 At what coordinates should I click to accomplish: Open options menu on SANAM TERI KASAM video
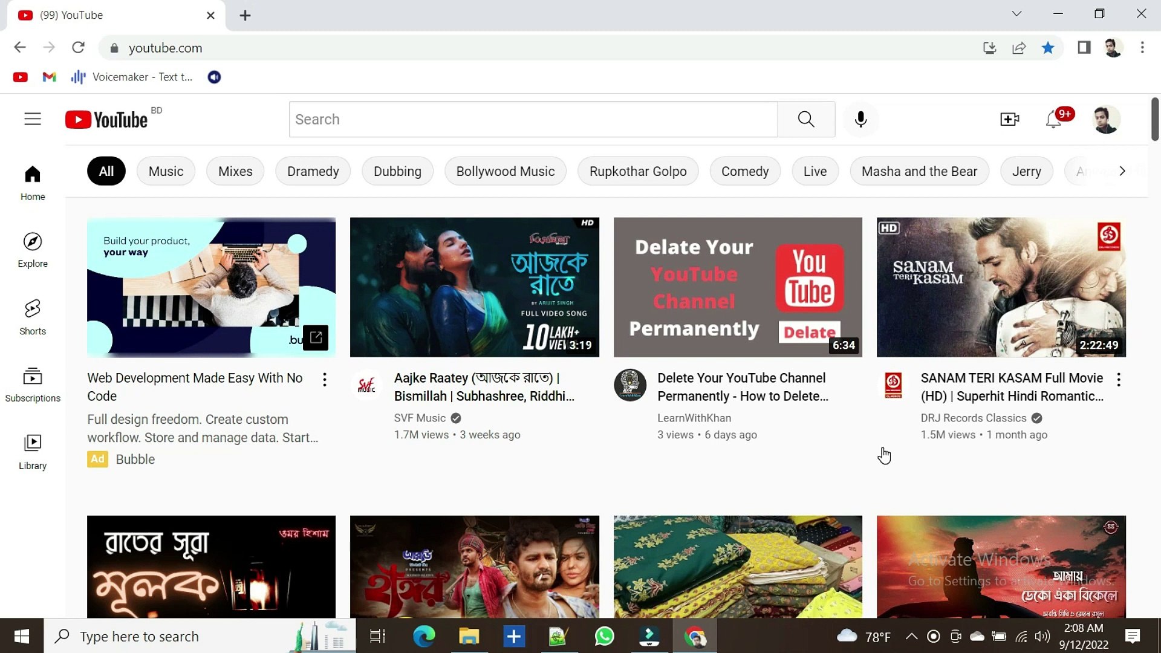pos(1119,379)
